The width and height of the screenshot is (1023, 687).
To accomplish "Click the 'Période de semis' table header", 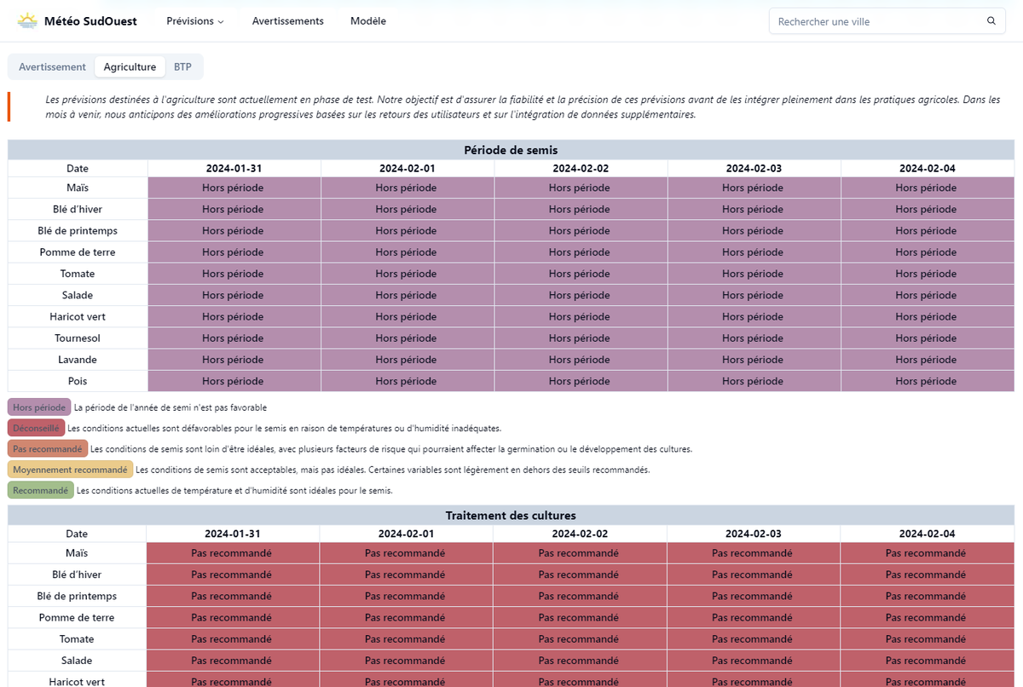I will click(511, 150).
